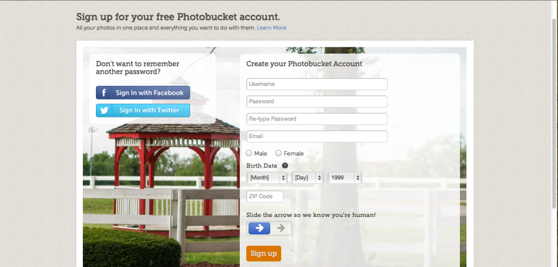Open the Day dropdown
Screen dimensions: 558x267
[307, 177]
